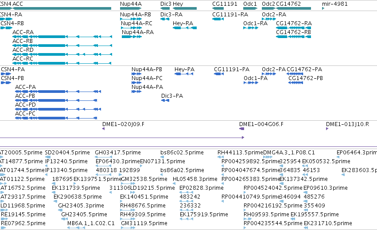Click the teal CG14762 gene span glyph
This screenshot has height=230, width=377.
click(x=293, y=8)
